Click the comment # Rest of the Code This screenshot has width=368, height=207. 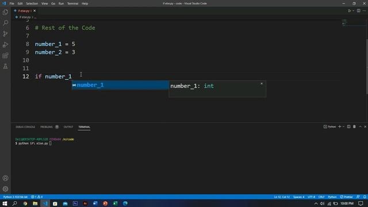65,28
